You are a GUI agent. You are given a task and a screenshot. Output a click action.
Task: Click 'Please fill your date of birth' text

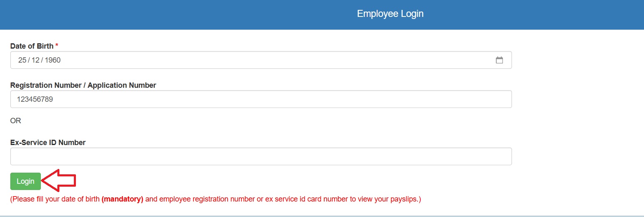pos(56,199)
